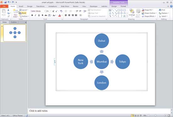Click the Increase List Level icon
This screenshot has height=117, width=173.
click(x=80, y=11)
